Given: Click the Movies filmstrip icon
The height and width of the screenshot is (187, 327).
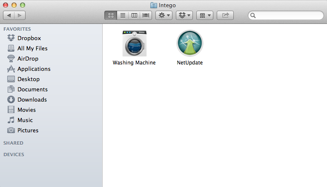Looking at the screenshot, I should tap(11, 110).
